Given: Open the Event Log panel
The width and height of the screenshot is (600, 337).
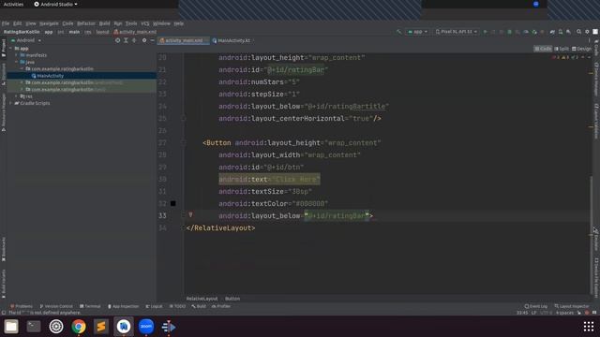Looking at the screenshot, I should (535, 306).
